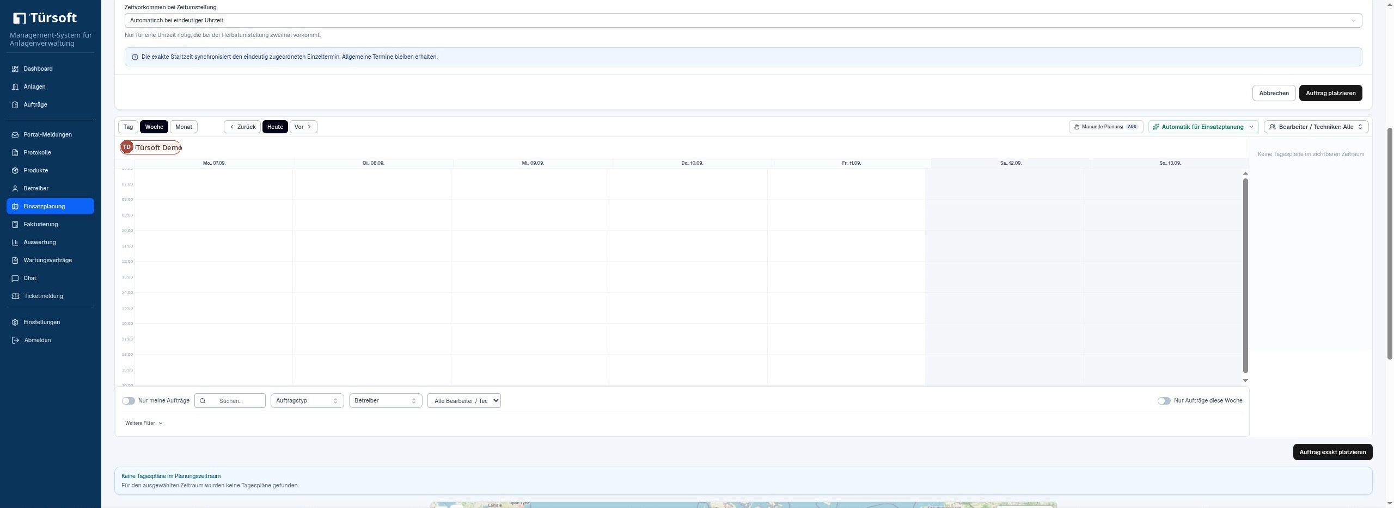Open Anlagen via its building icon
1394x508 pixels.
[15, 87]
